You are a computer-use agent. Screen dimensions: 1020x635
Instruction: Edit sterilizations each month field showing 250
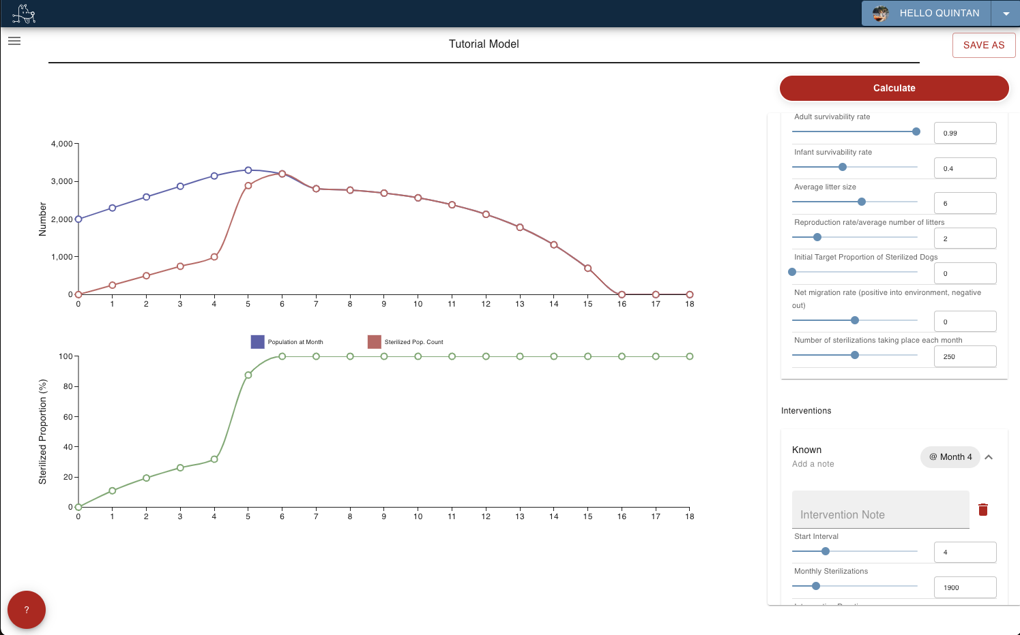point(965,356)
